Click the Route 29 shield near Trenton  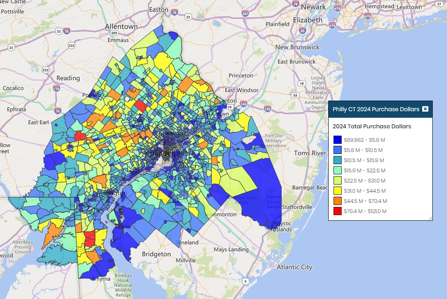point(230,107)
